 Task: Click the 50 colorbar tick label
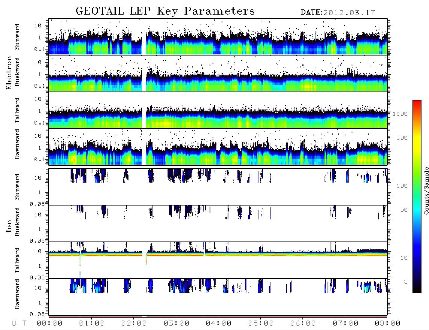404,210
